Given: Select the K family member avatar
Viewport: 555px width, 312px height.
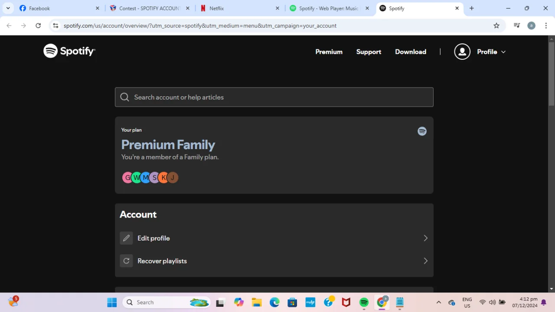Looking at the screenshot, I should point(163,178).
